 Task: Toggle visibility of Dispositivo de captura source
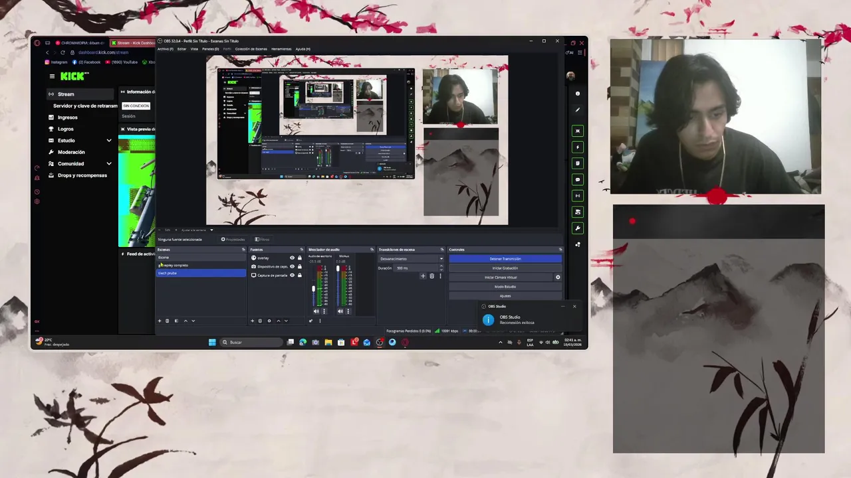[292, 266]
